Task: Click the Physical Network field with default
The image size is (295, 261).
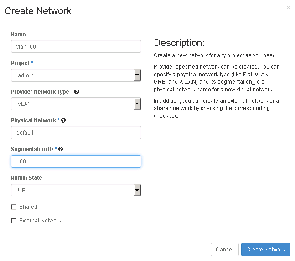Action: 76,132
